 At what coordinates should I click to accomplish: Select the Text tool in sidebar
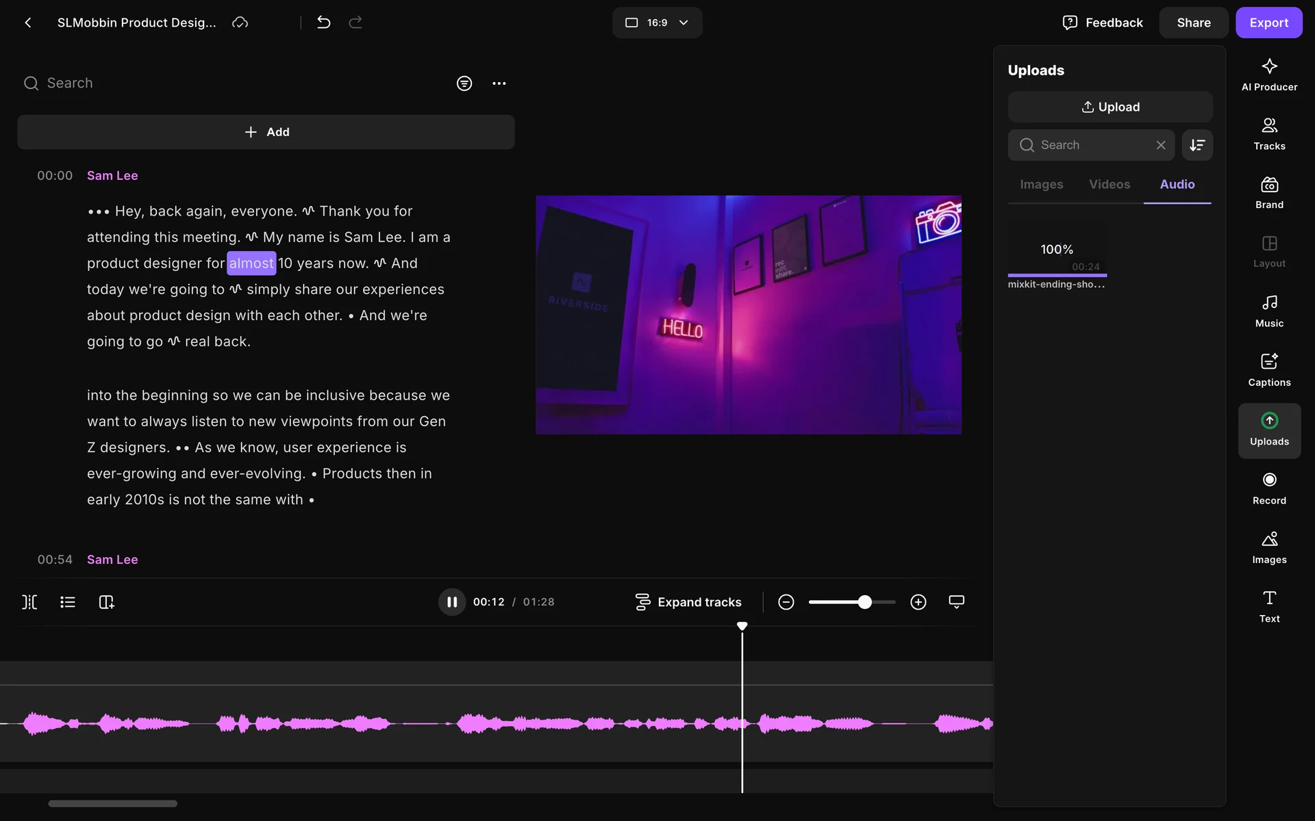click(x=1269, y=606)
